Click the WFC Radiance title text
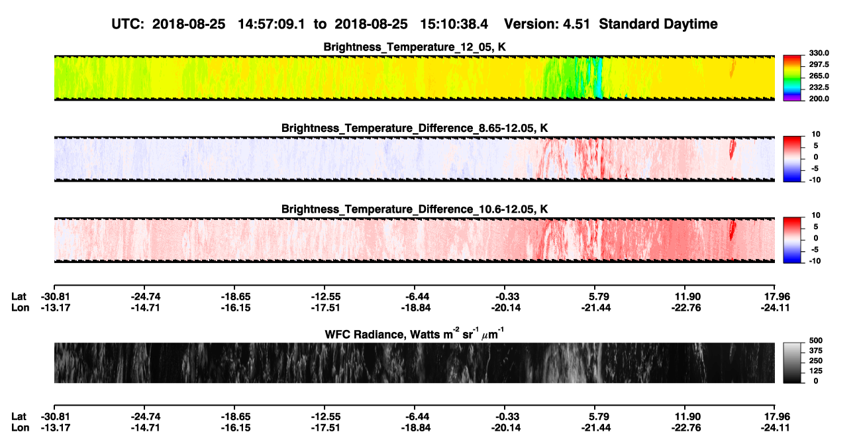The width and height of the screenshot is (861, 442). pos(415,334)
